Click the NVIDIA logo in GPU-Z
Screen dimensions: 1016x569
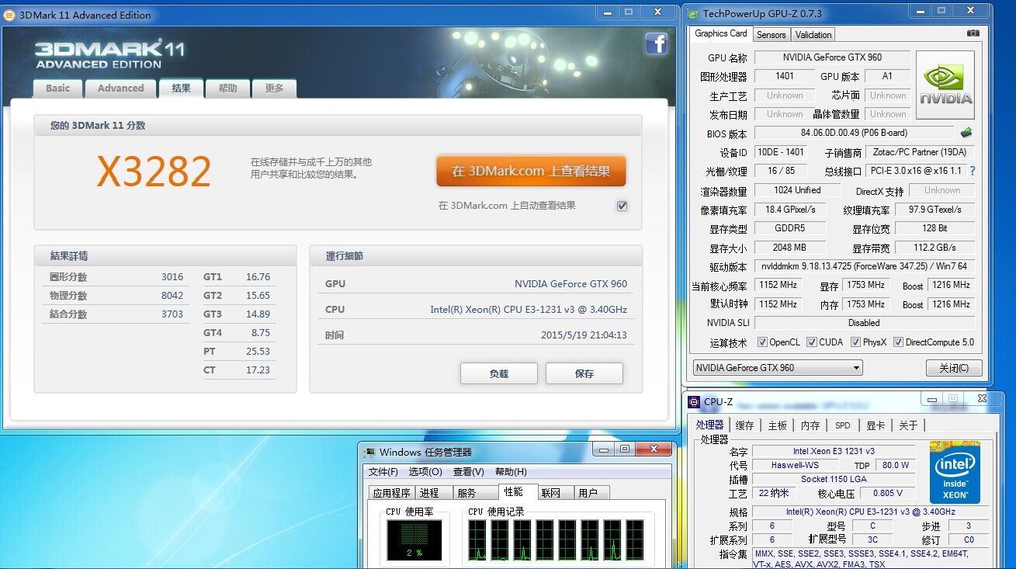[x=945, y=85]
